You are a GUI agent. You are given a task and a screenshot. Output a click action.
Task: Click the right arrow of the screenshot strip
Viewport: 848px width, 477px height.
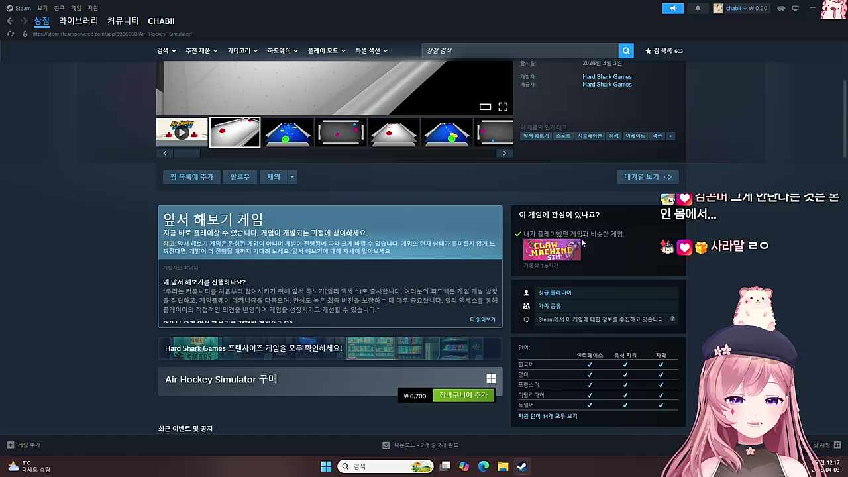[x=504, y=153]
